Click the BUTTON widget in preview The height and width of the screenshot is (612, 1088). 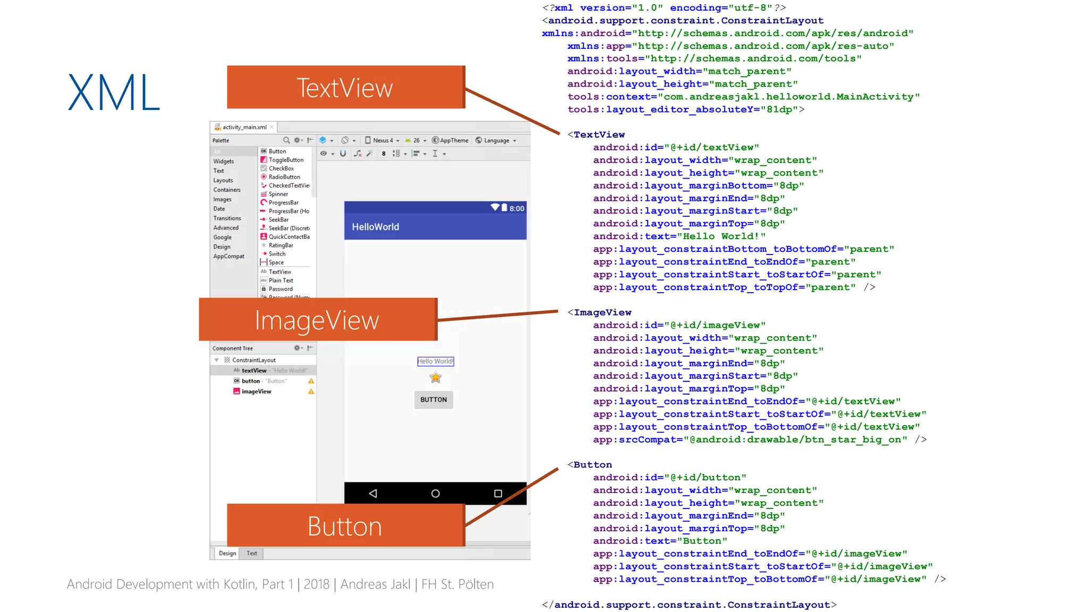[x=433, y=400]
